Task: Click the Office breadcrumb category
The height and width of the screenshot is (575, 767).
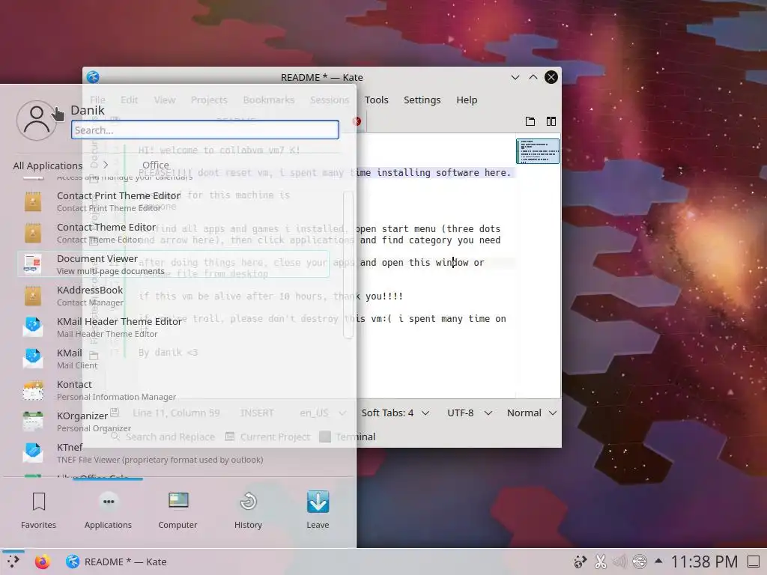Action: 156,165
